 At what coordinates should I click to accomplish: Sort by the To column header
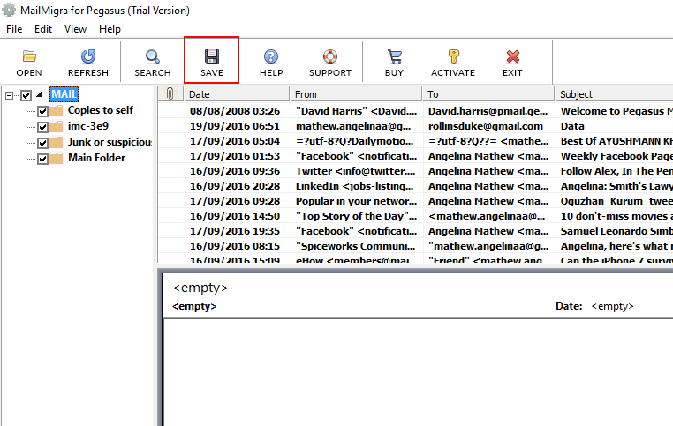pos(488,93)
